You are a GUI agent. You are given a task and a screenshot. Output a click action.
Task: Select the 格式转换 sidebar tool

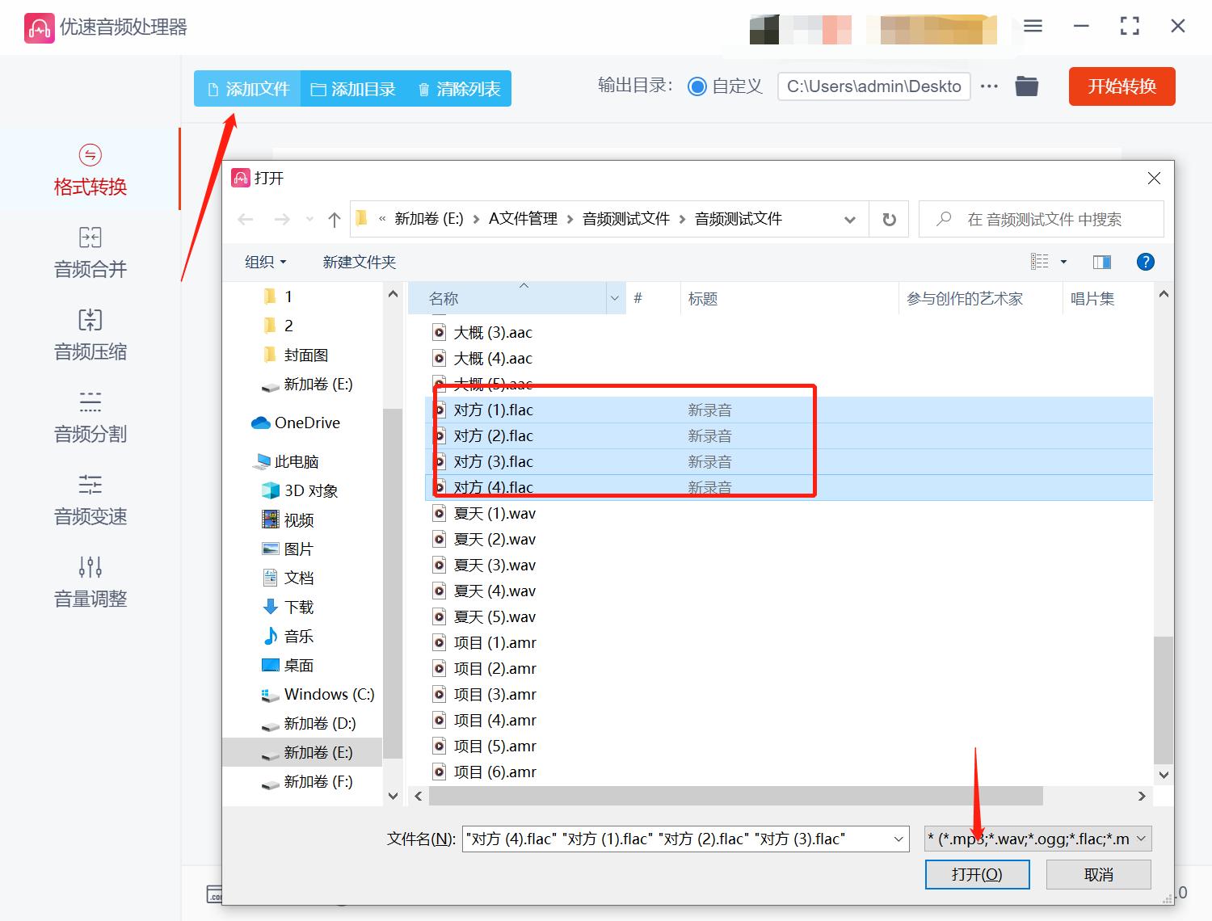[89, 171]
